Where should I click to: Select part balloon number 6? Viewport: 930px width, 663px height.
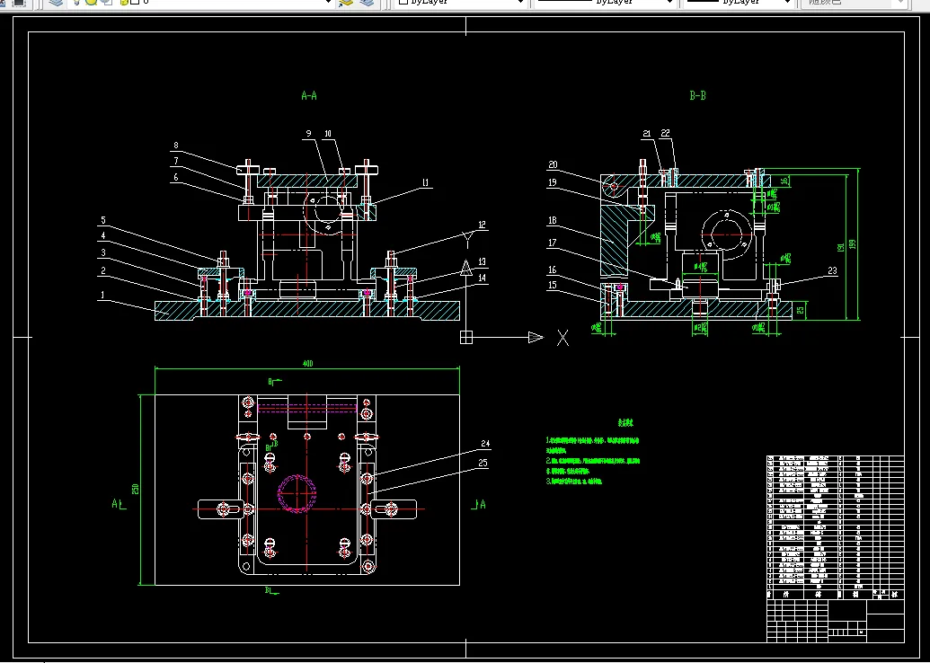[175, 177]
